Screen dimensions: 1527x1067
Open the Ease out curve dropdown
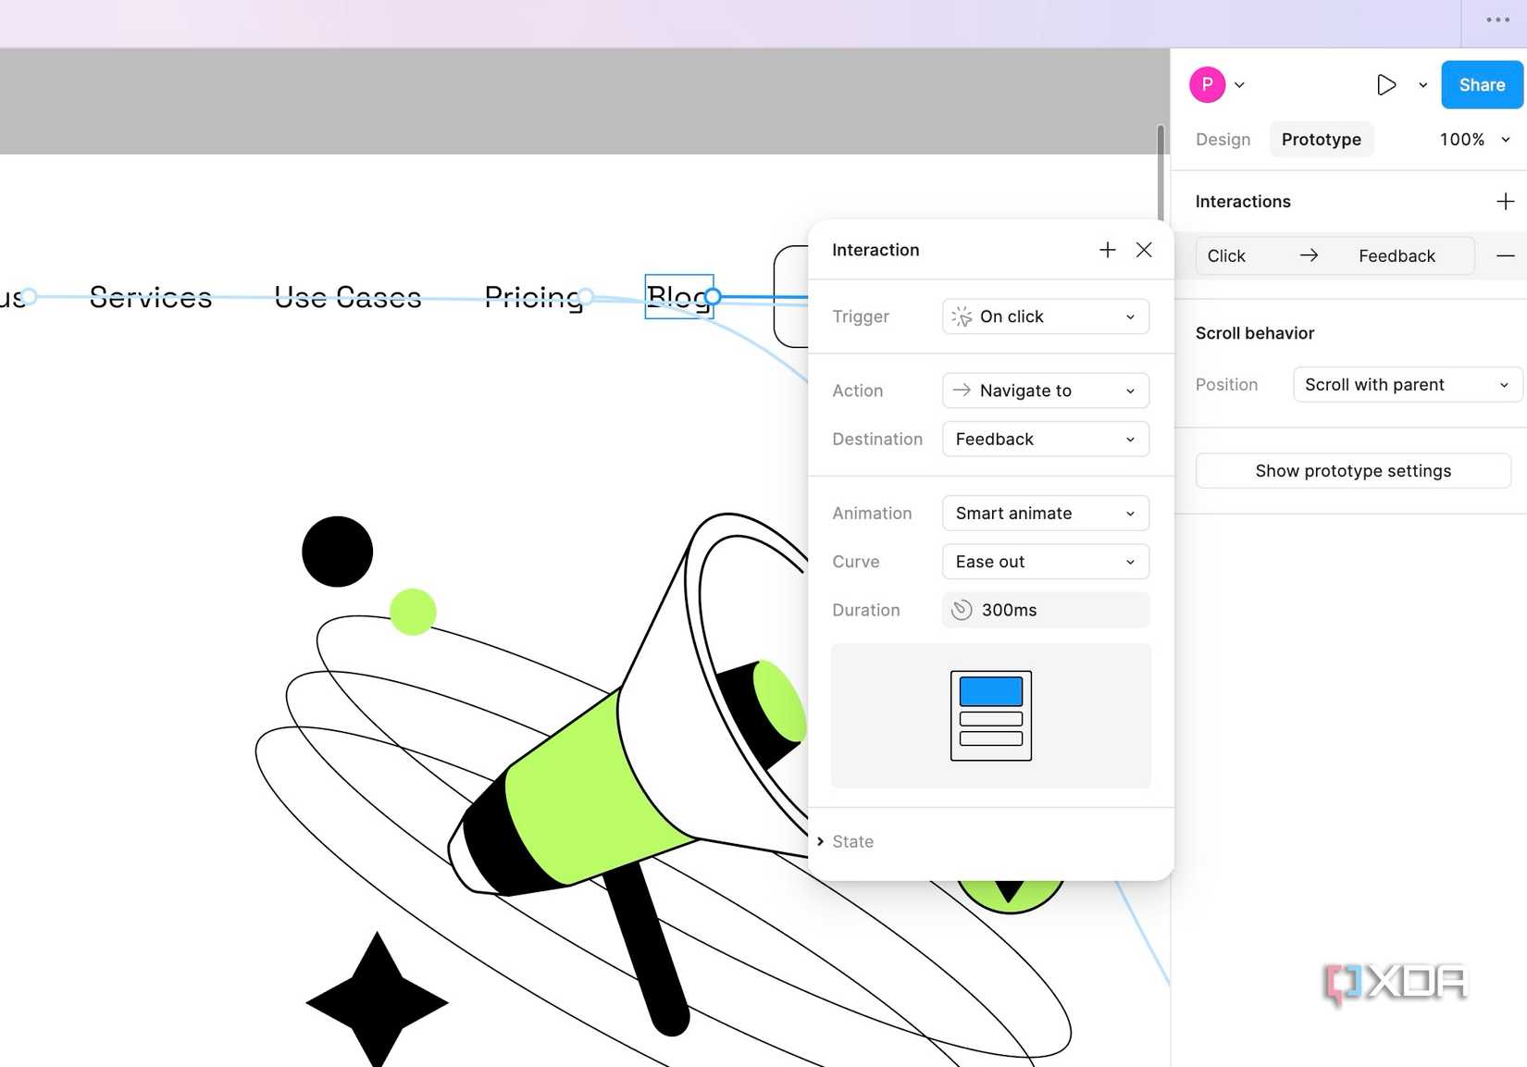[x=1045, y=561]
